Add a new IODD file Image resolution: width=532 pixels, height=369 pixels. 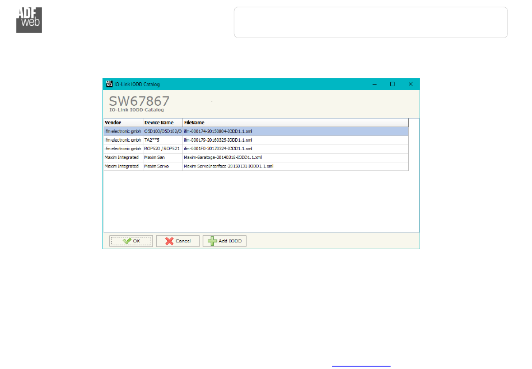[x=224, y=241]
